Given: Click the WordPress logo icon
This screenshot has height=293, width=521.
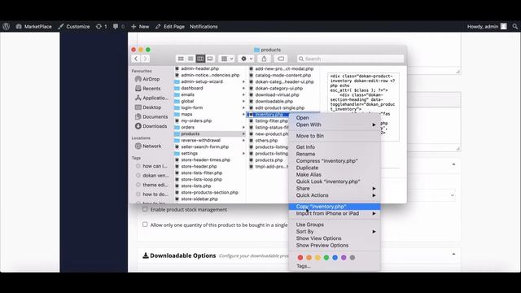Looking at the screenshot, I should click(6, 27).
